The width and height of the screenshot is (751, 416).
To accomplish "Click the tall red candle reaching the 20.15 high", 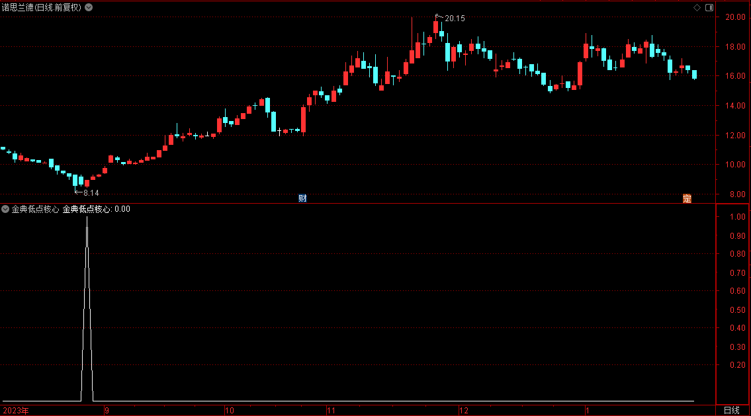I will pyautogui.click(x=436, y=26).
